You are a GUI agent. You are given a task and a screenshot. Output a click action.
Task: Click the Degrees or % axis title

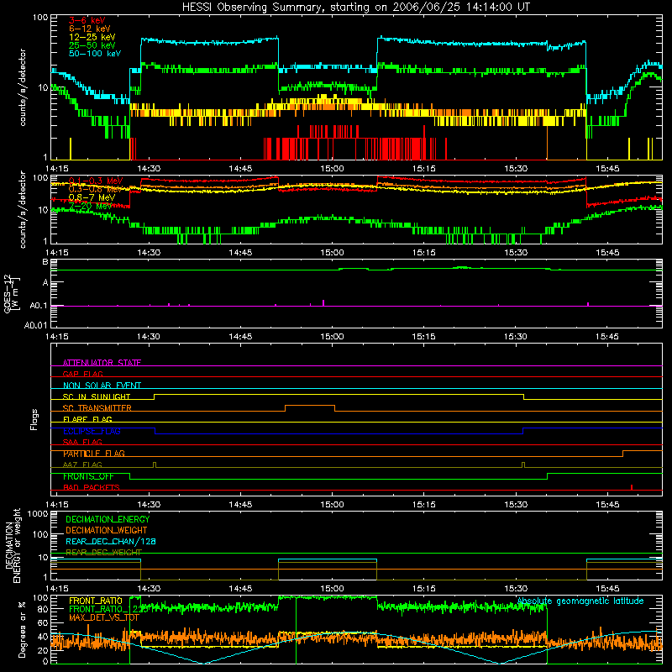(22, 629)
